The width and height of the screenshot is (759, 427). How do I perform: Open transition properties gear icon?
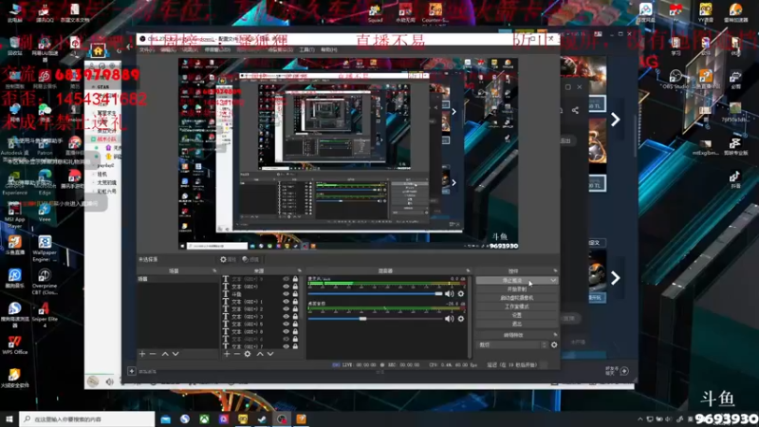[554, 344]
